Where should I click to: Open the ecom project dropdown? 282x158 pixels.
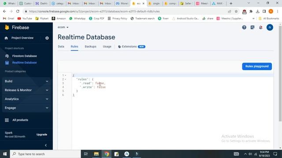click(x=63, y=27)
